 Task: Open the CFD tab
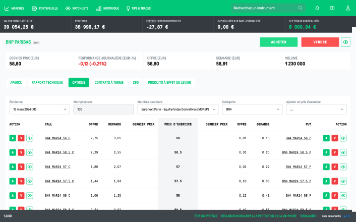coord(136,82)
